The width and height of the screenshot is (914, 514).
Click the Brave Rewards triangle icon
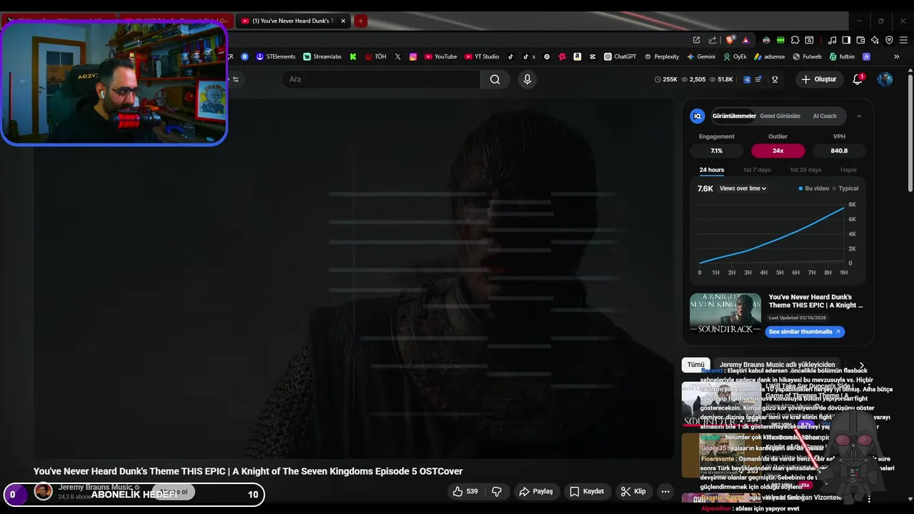(x=745, y=40)
